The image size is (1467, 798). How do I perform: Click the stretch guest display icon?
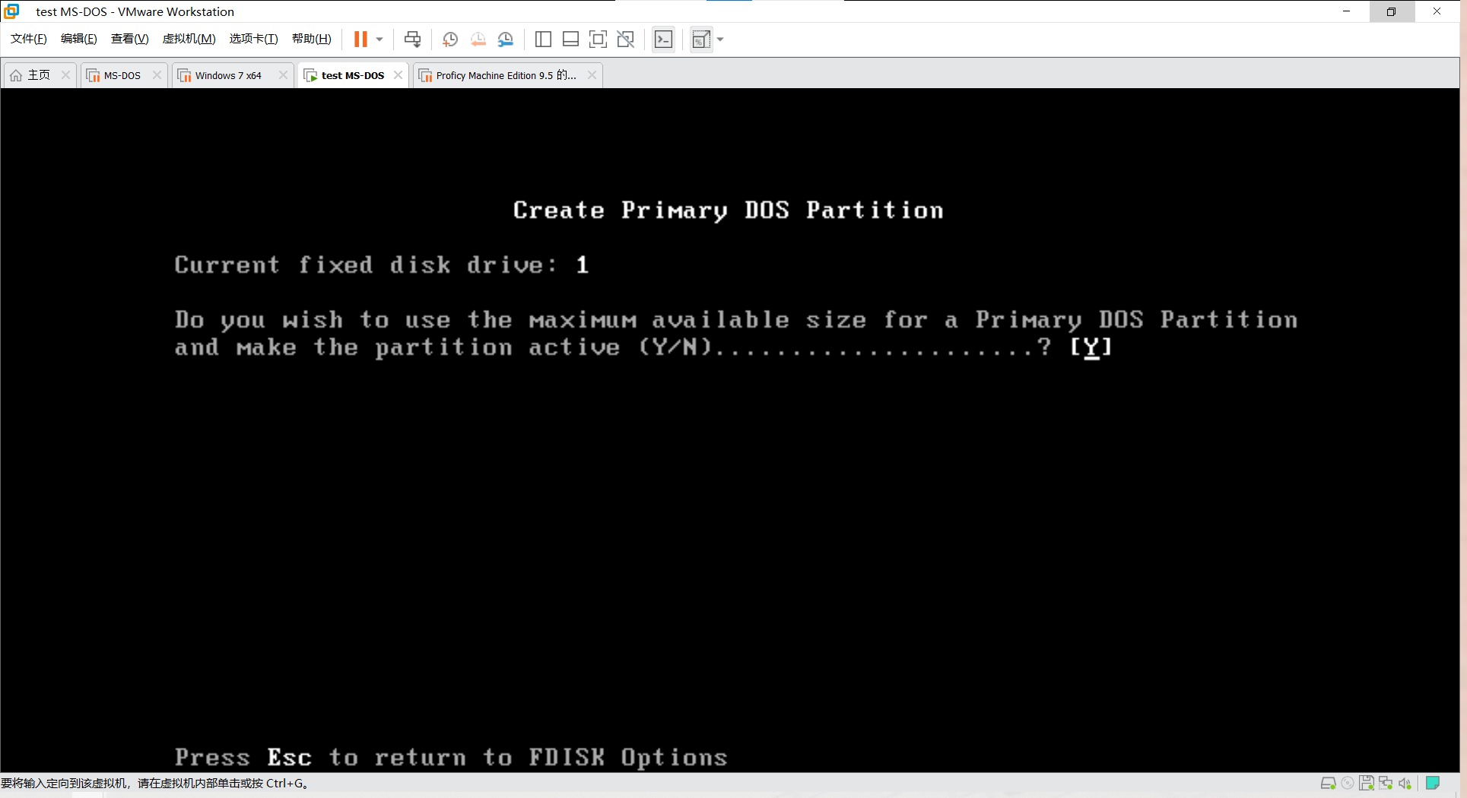[x=701, y=40]
